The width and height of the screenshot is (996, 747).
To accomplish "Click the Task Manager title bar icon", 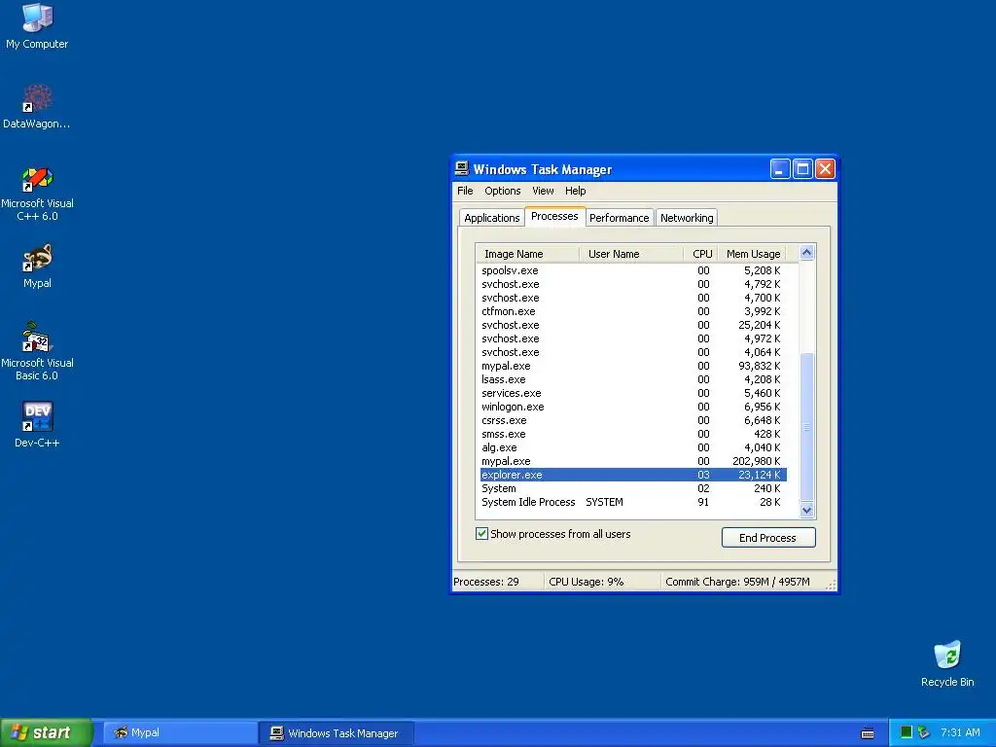I will point(462,168).
